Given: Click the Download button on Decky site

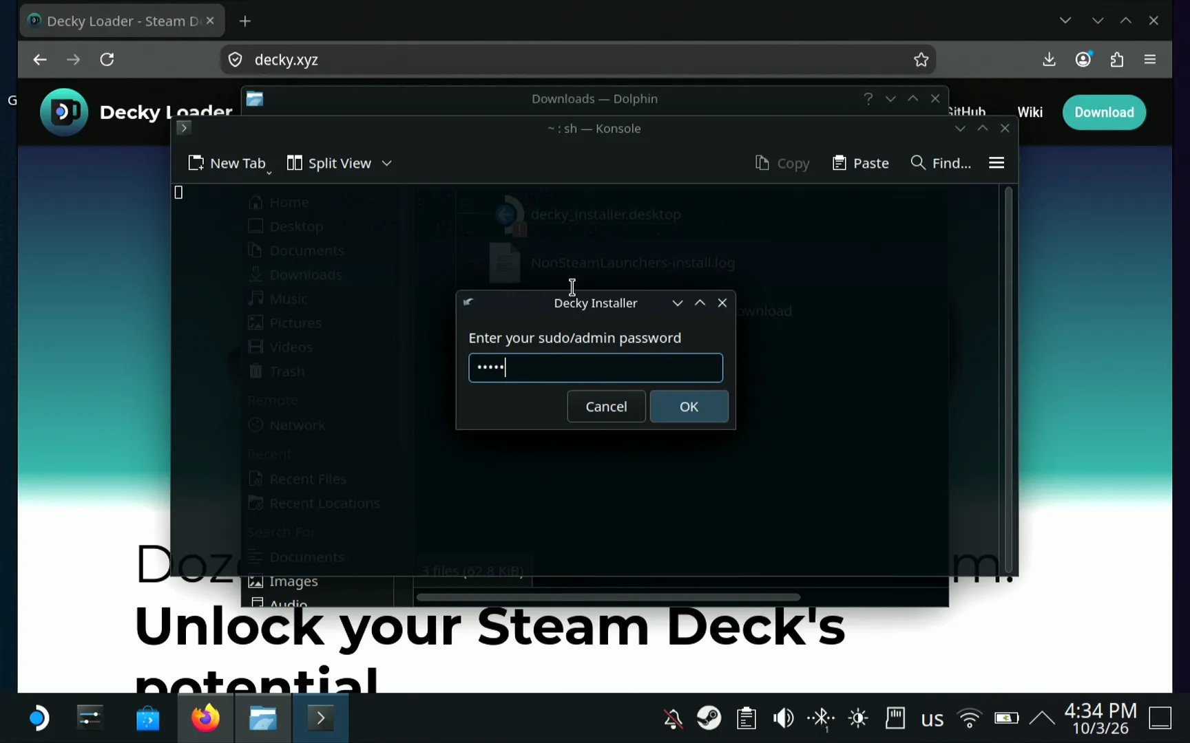Looking at the screenshot, I should click(1104, 112).
